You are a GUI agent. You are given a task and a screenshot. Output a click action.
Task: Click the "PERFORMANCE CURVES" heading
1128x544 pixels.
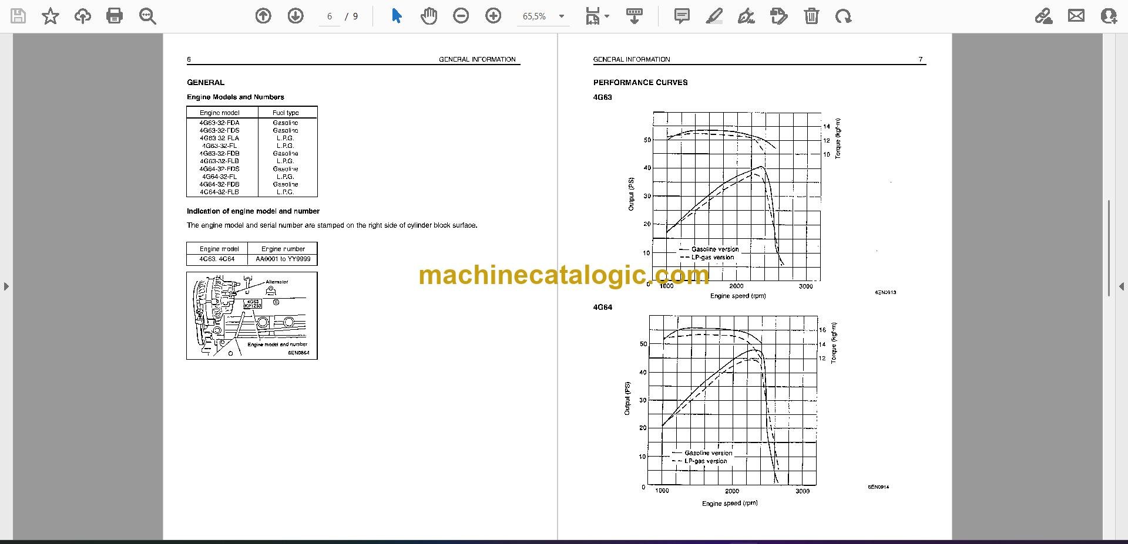640,83
